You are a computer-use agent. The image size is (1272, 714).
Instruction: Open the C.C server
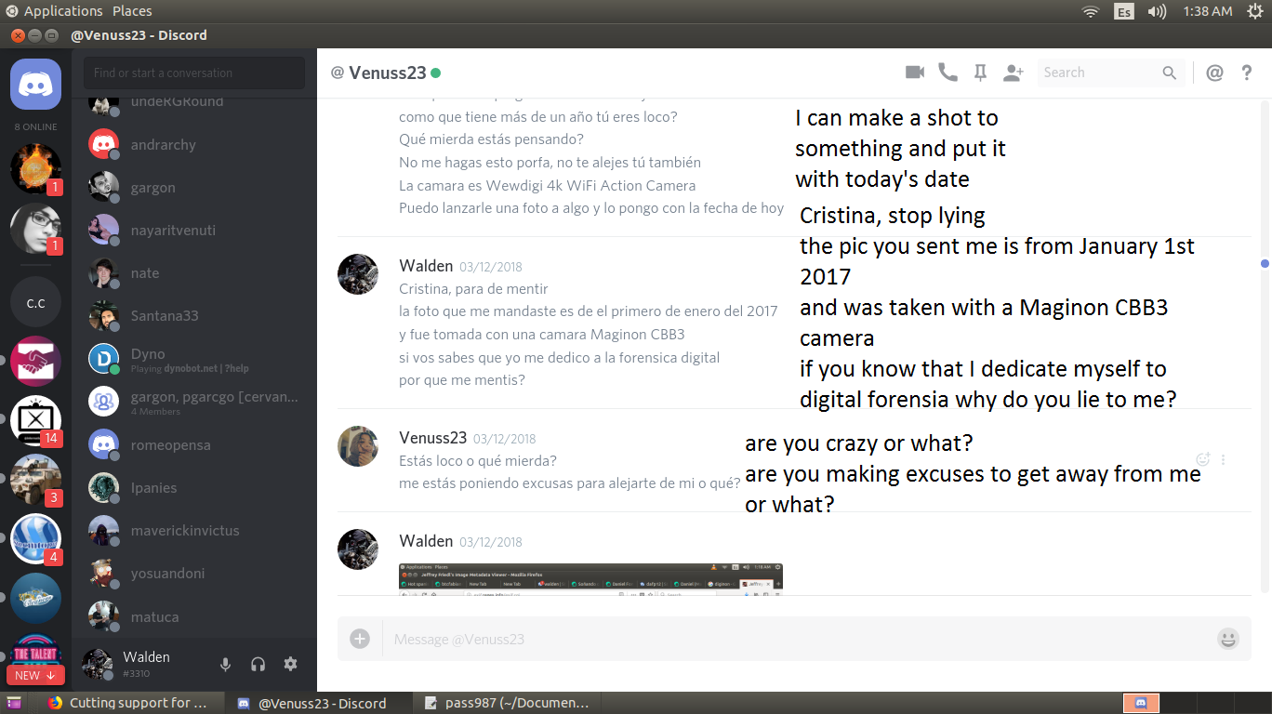pos(35,303)
